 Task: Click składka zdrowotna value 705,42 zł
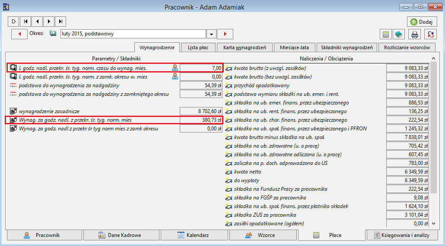[x=407, y=146]
